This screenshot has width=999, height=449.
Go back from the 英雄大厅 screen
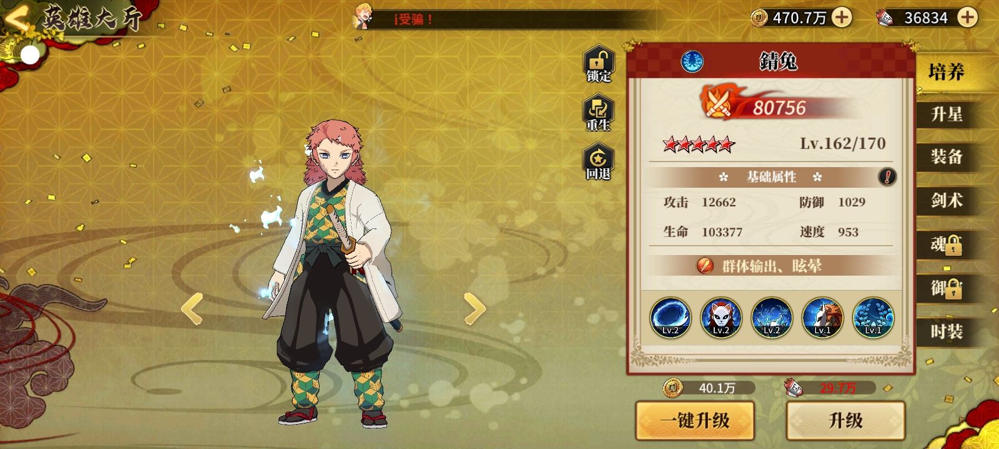pyautogui.click(x=17, y=18)
